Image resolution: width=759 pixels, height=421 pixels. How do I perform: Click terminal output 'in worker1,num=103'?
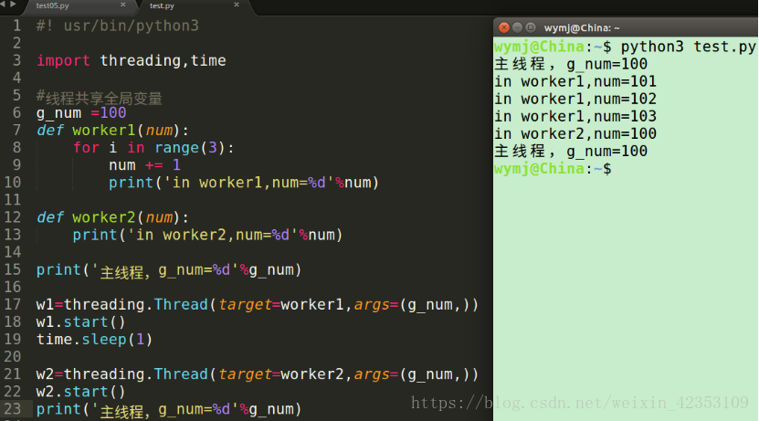point(575,116)
